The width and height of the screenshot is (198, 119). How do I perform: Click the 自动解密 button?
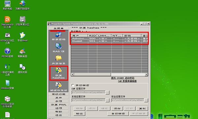coord(118,114)
